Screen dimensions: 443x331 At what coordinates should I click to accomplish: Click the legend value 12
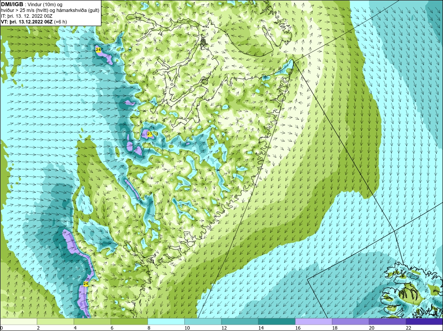pos(224,328)
